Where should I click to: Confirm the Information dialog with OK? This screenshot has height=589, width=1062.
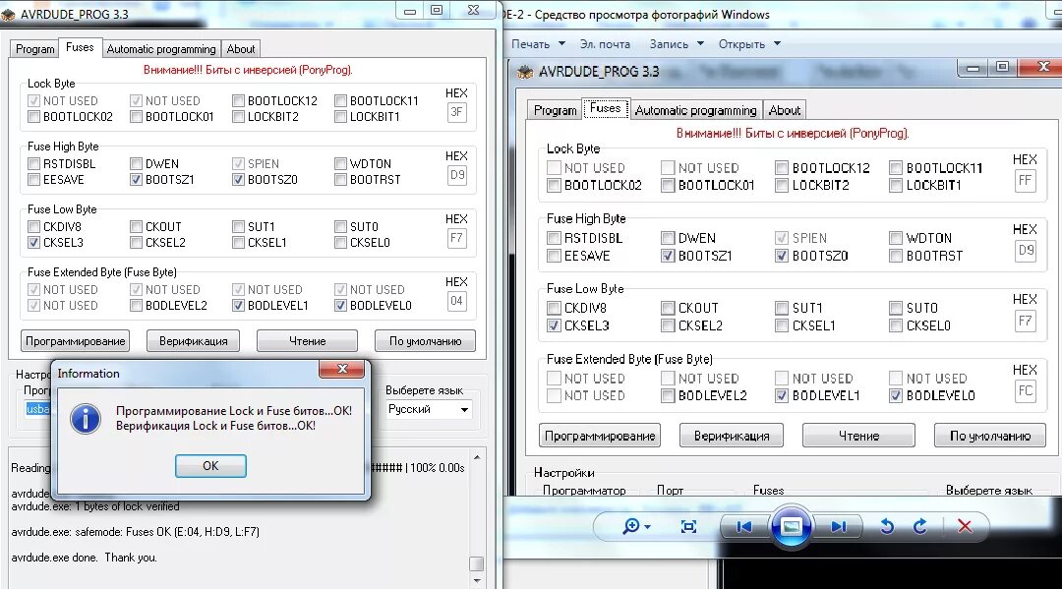(210, 466)
